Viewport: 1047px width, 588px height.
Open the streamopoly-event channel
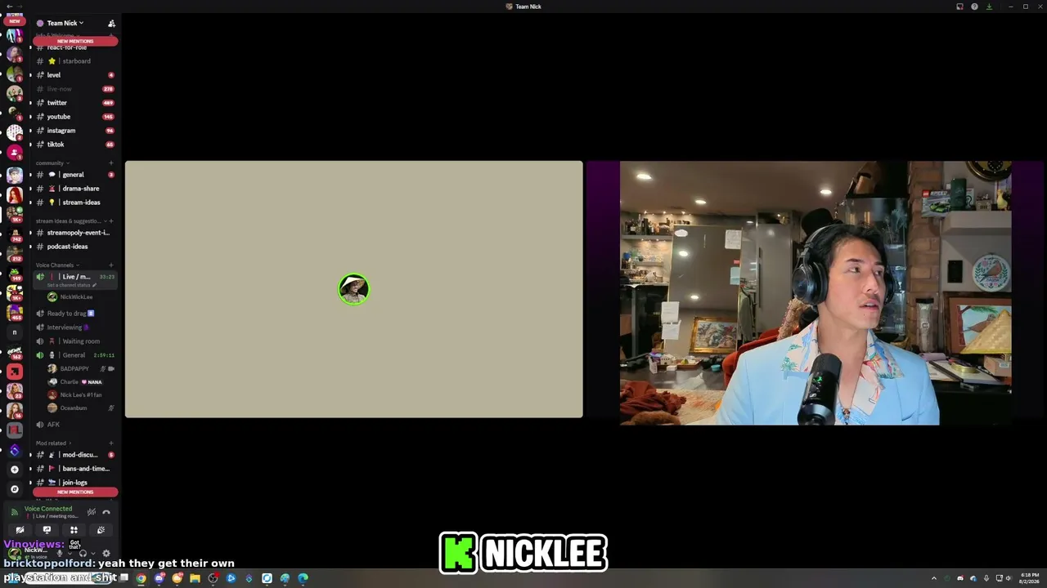[x=75, y=233]
